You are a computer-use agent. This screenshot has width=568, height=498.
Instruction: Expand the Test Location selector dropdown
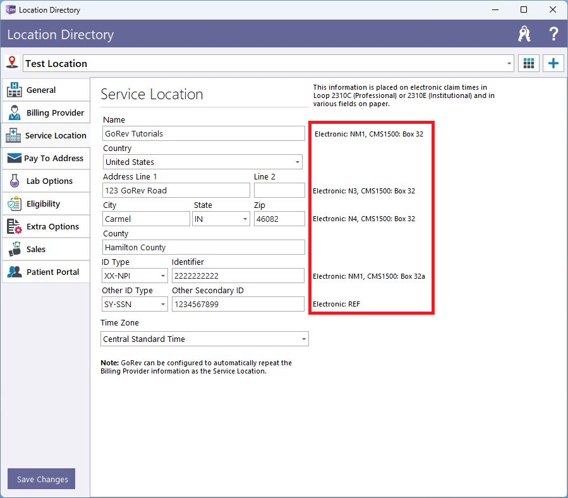(509, 63)
